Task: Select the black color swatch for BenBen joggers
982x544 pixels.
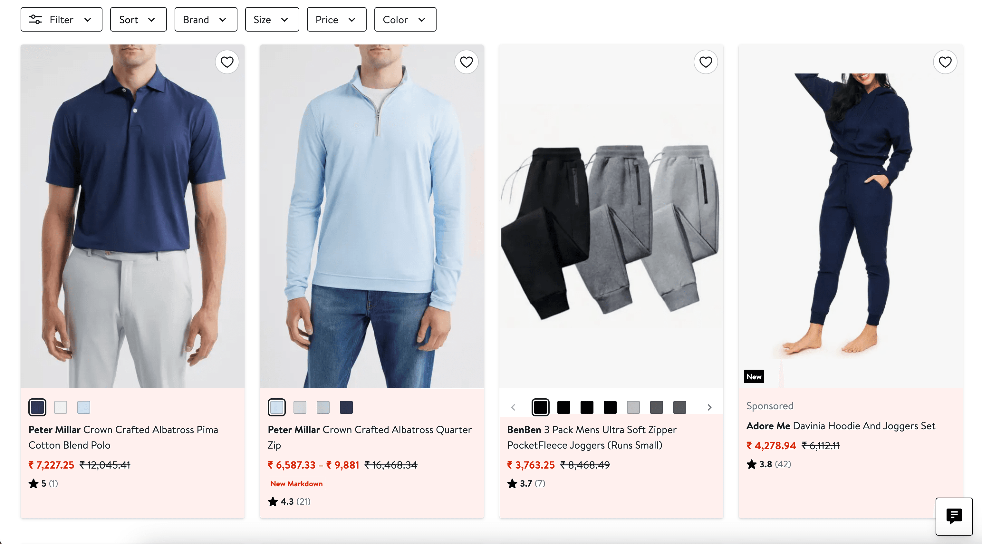Action: click(541, 407)
